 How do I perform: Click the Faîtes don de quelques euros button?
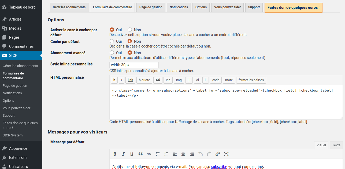293,8
